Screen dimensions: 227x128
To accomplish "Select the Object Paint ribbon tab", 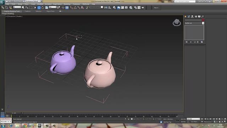I will 50,11.
